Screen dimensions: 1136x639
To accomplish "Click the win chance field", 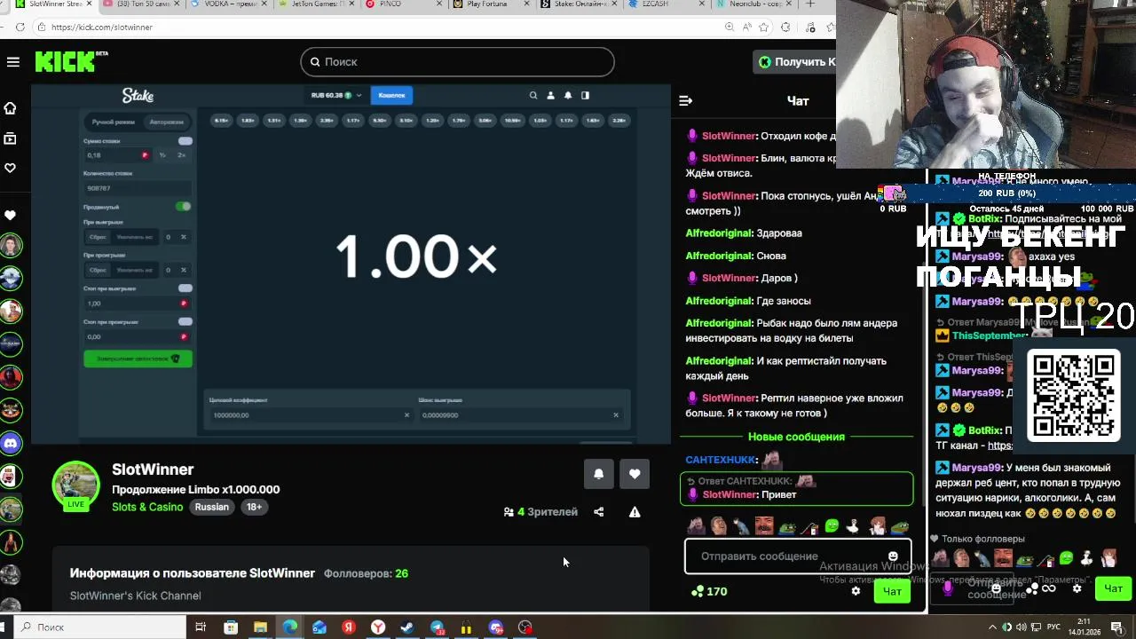I will pyautogui.click(x=520, y=415).
